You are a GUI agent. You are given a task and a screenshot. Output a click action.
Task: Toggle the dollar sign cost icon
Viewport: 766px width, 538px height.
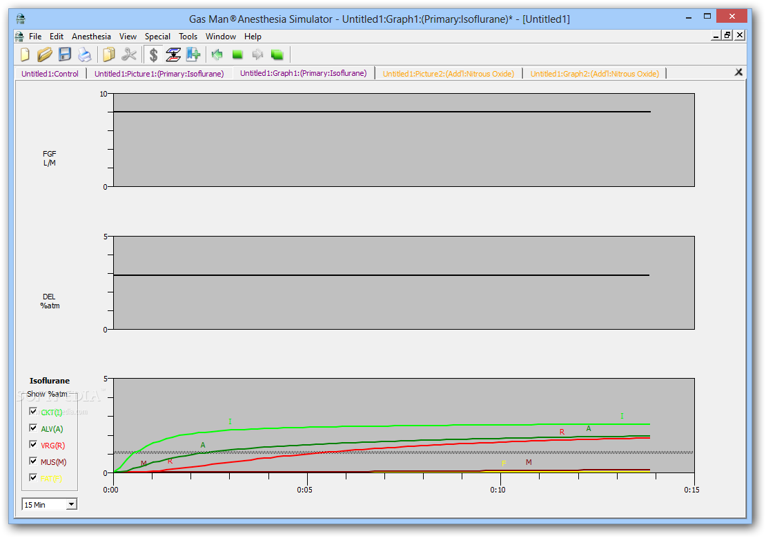[x=153, y=54]
